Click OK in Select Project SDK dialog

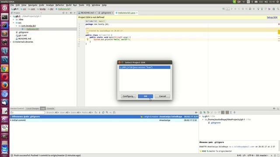click(x=145, y=96)
